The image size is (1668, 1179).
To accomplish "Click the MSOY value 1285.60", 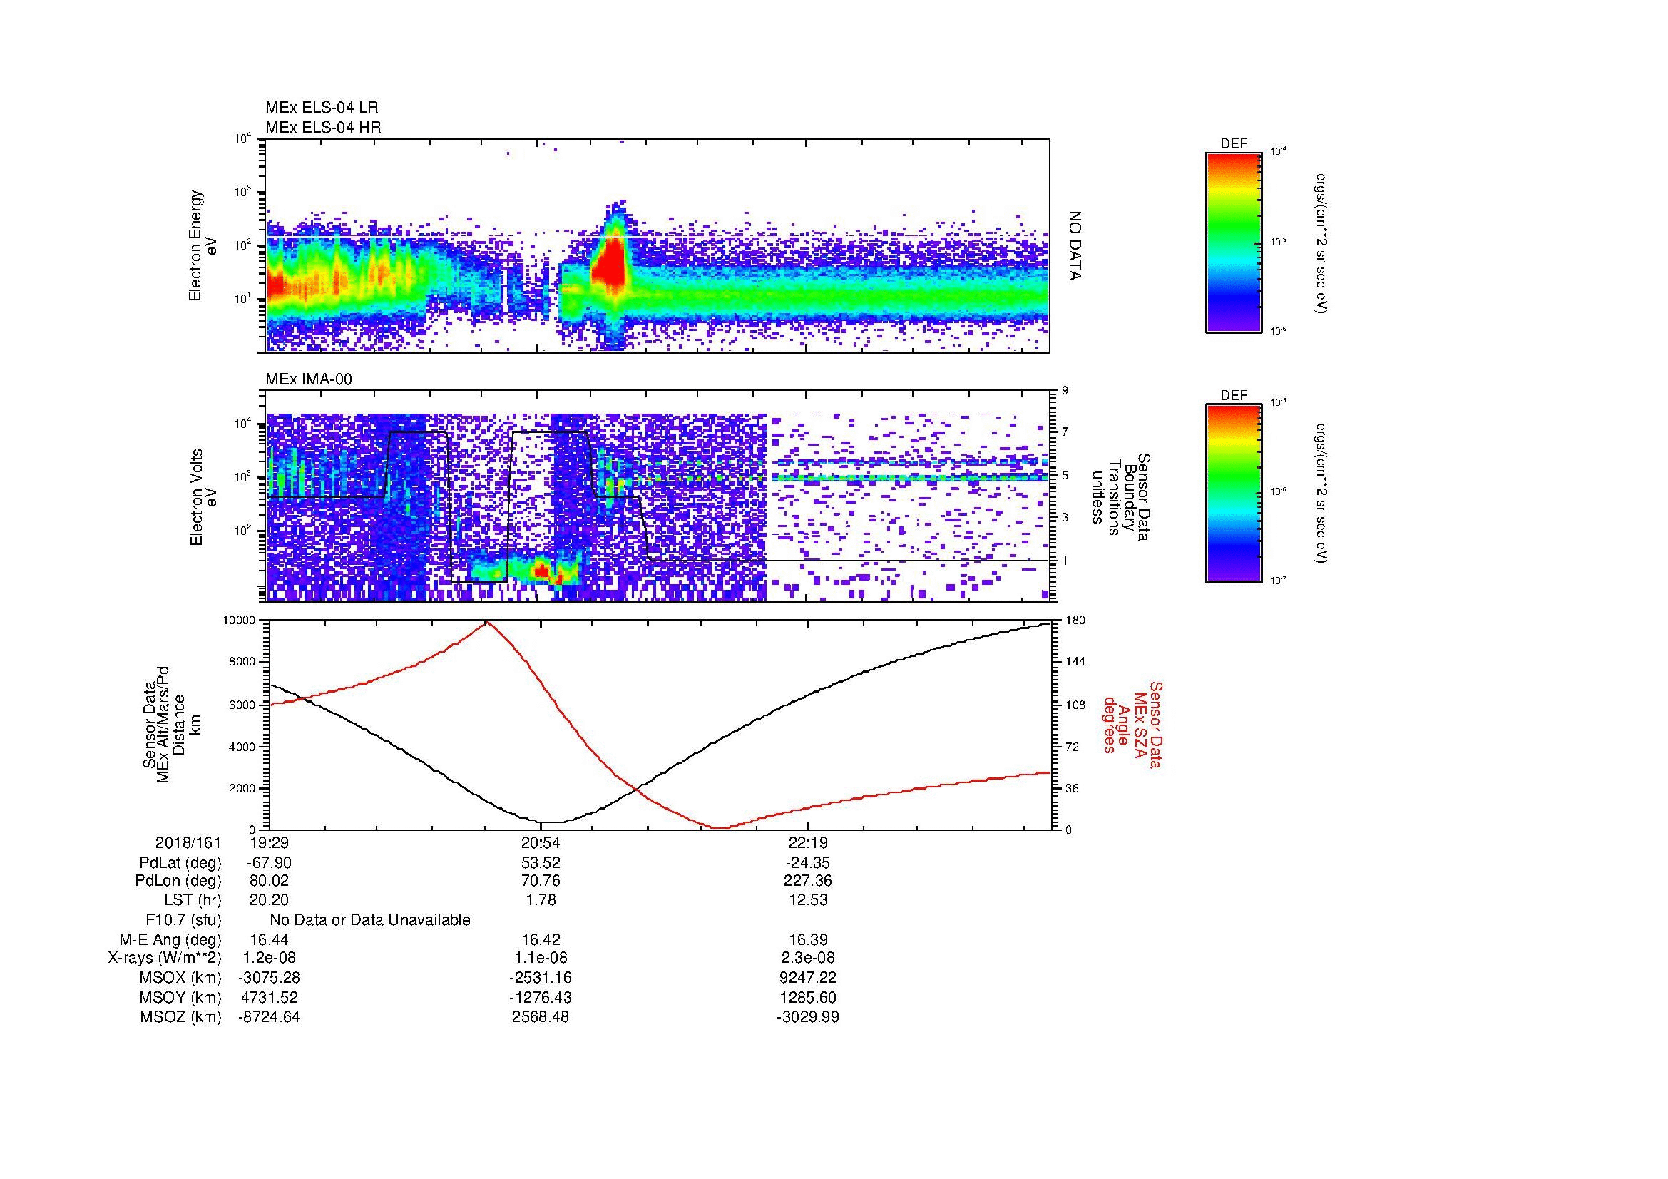I will tap(808, 998).
